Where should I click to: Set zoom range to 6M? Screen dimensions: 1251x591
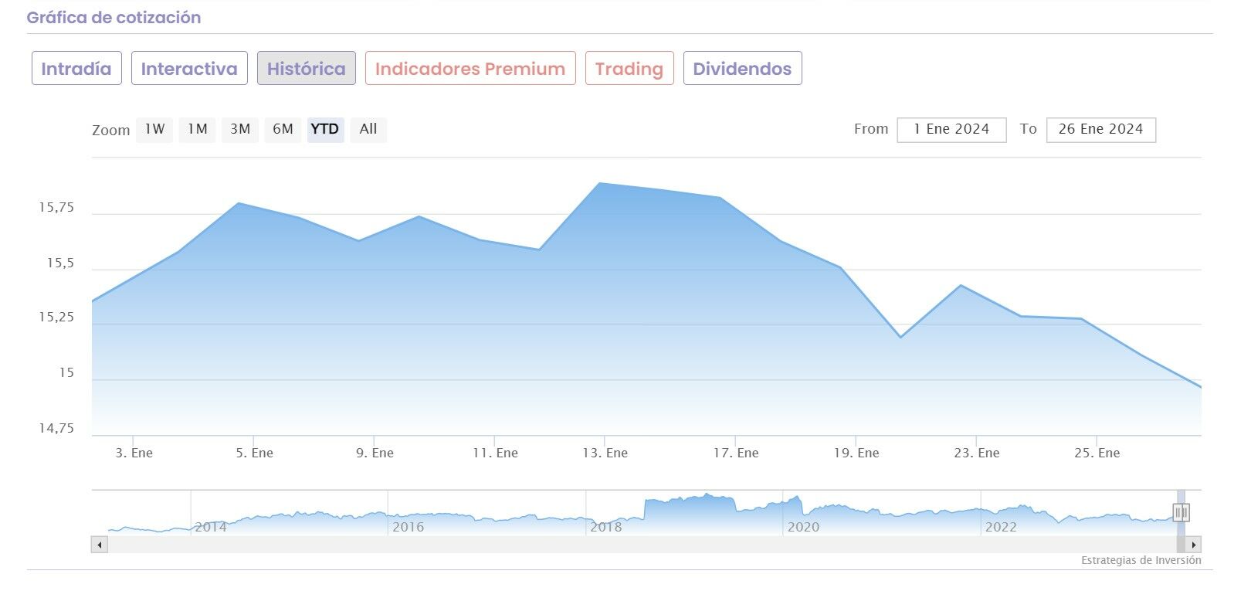click(283, 129)
